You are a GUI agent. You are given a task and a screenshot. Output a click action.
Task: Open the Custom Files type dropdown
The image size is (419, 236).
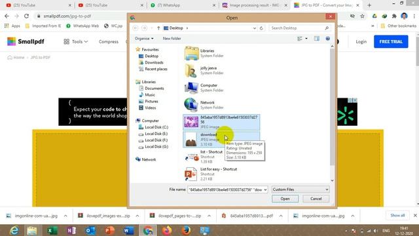(301, 189)
